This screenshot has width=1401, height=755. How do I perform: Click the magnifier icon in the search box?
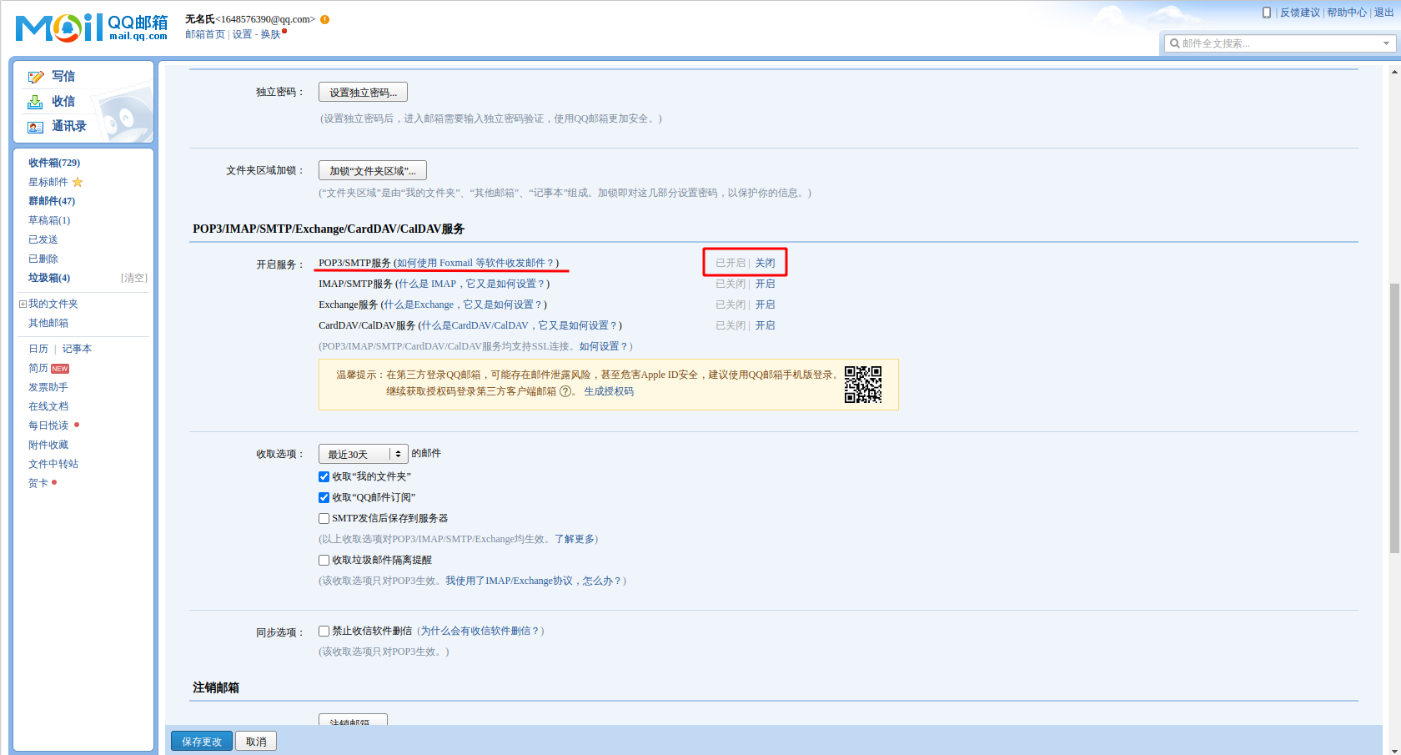pyautogui.click(x=1176, y=43)
